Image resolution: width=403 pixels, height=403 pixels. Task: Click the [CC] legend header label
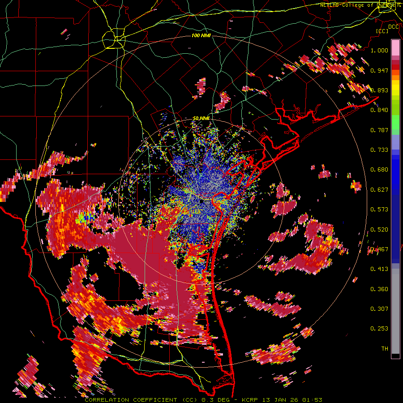pos(382,31)
